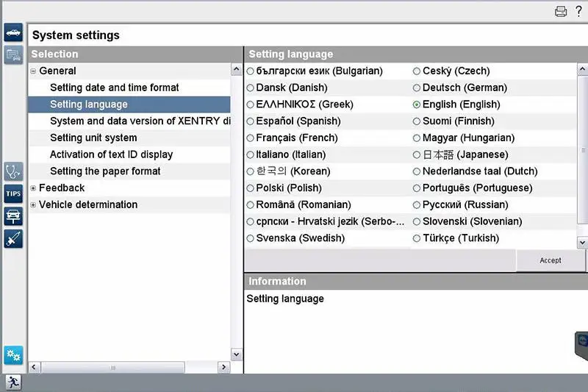Choose Greek language radio button
588x392 pixels.
click(250, 104)
